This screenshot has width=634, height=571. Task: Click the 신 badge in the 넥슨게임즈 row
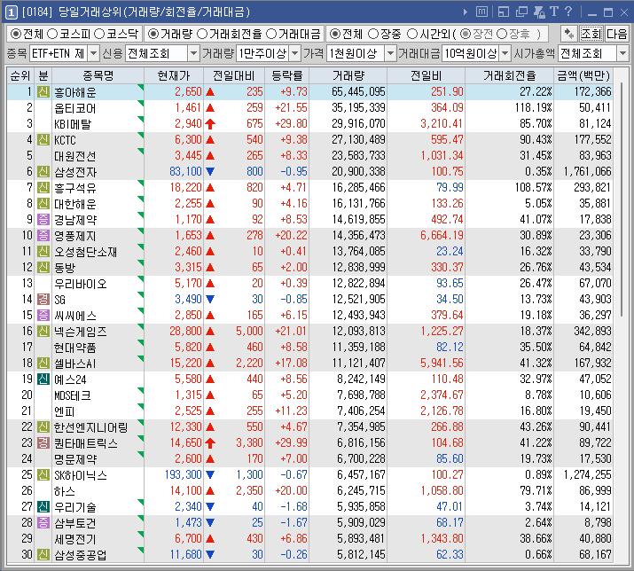tap(43, 332)
